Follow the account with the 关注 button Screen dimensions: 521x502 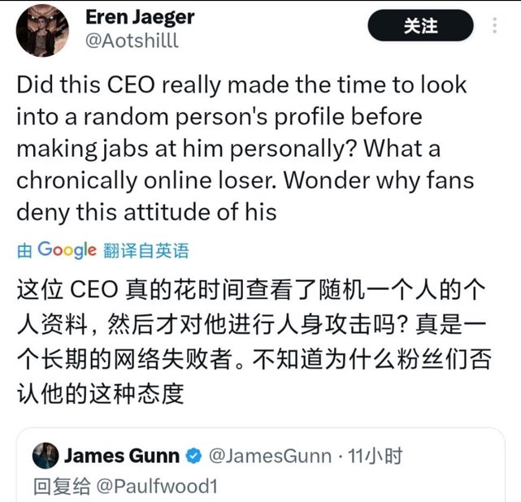pos(420,25)
